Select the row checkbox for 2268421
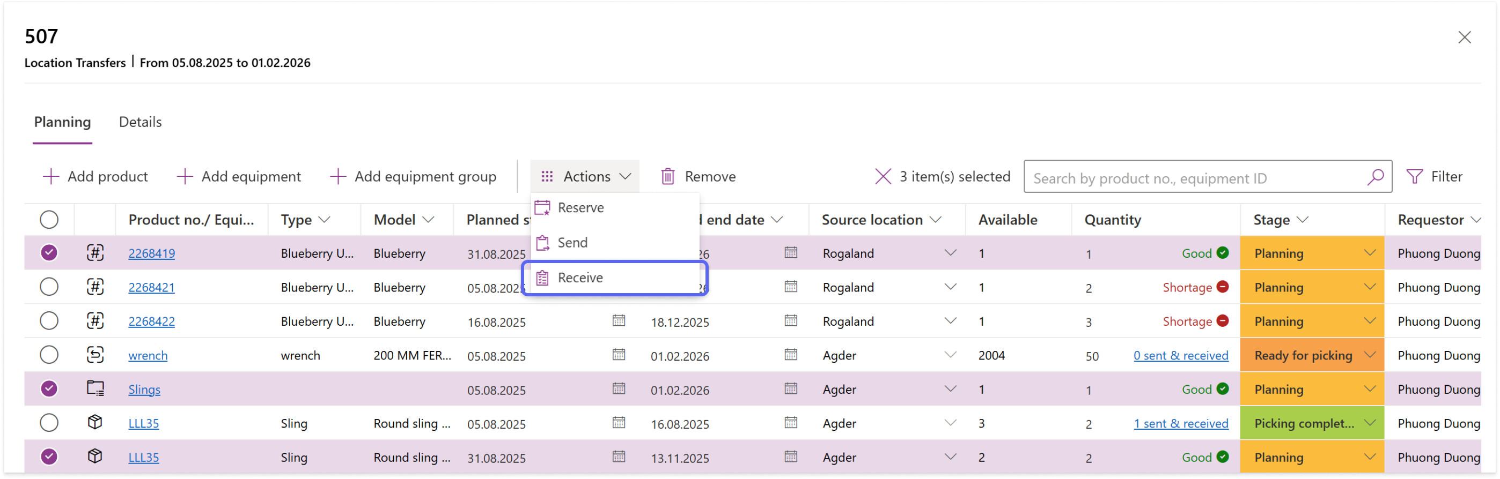 click(49, 287)
